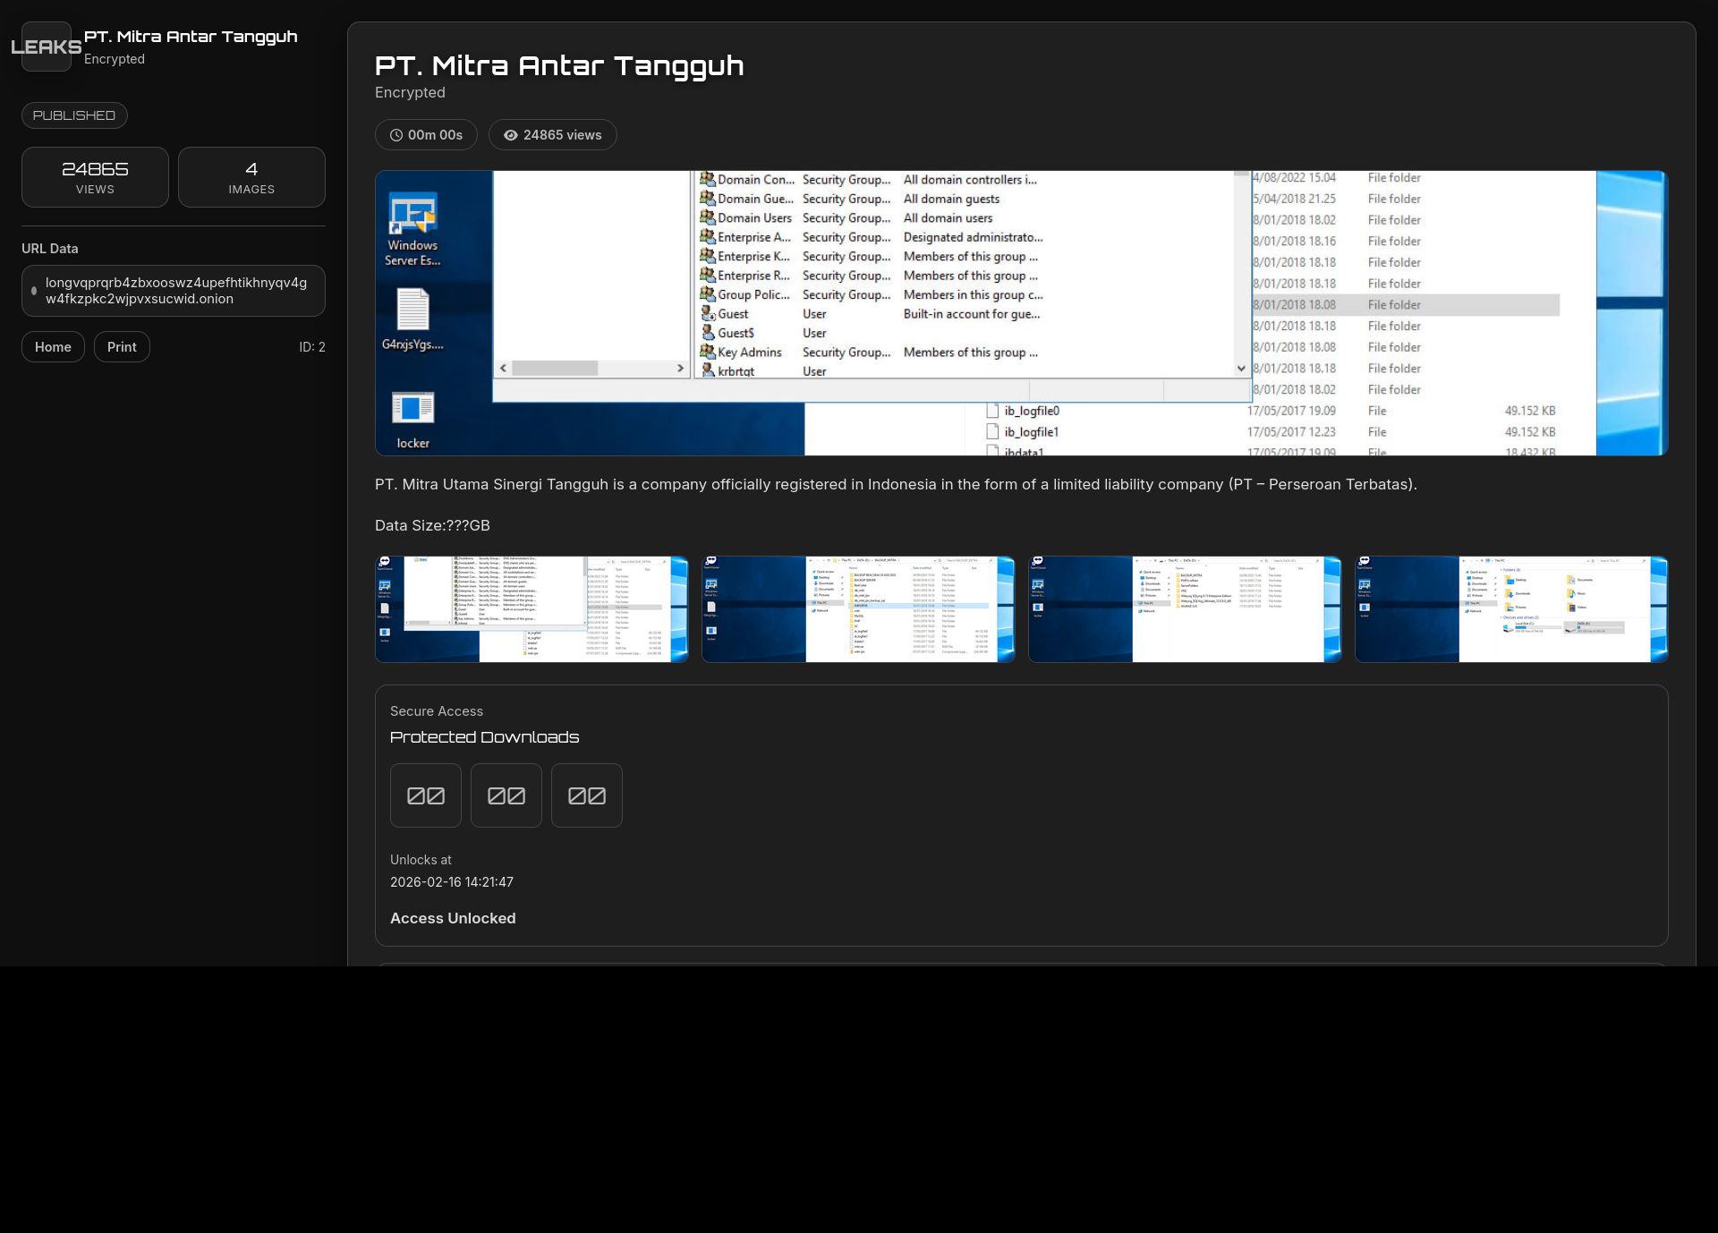The width and height of the screenshot is (1718, 1233).
Task: Open the second gallery thumbnail
Action: tap(858, 608)
